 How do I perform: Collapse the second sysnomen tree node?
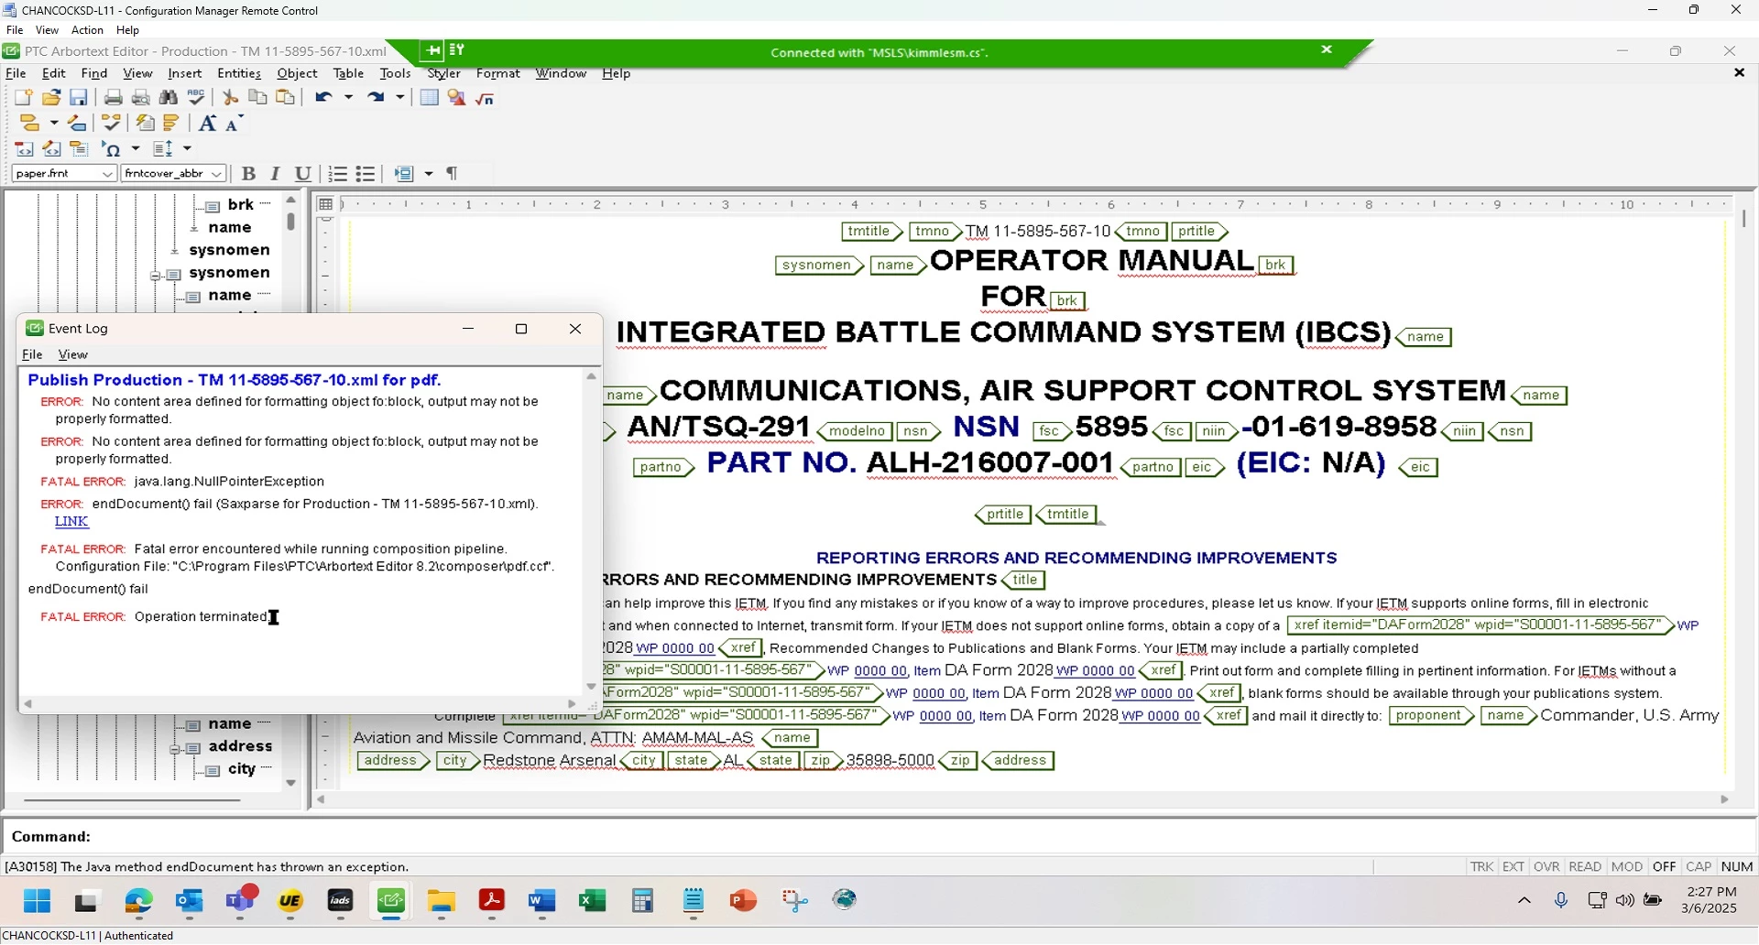(x=155, y=275)
